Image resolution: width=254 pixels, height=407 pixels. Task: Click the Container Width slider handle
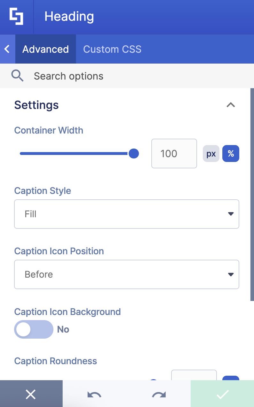click(x=134, y=153)
